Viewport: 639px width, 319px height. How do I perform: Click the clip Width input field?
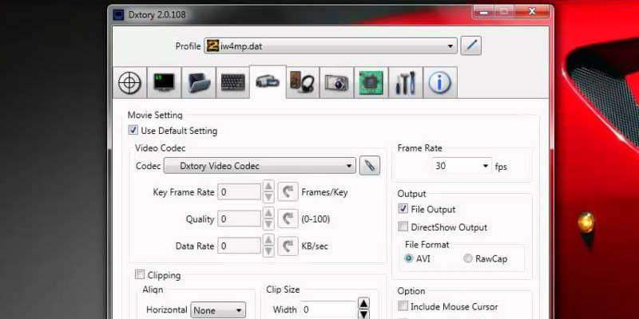tap(328, 310)
